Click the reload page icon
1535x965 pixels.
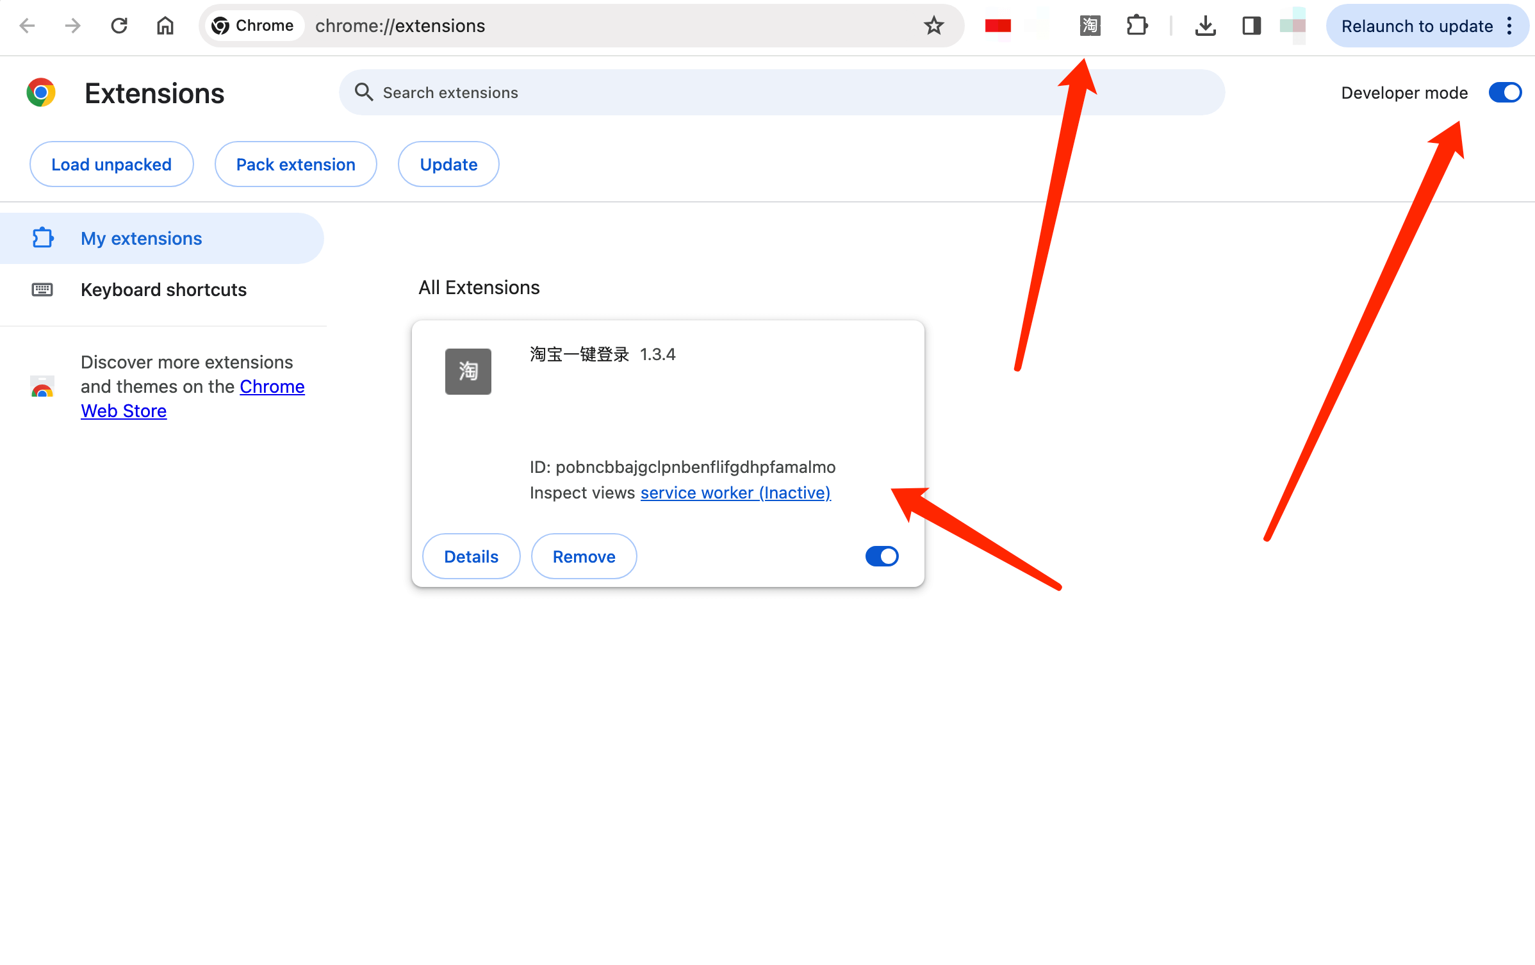coord(119,26)
